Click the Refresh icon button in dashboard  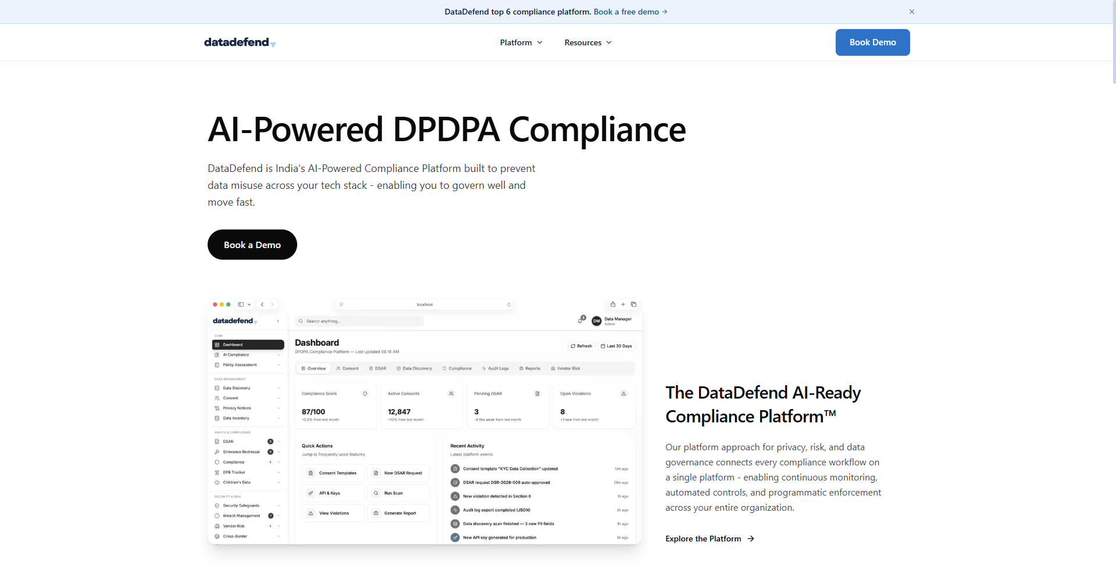pos(581,346)
